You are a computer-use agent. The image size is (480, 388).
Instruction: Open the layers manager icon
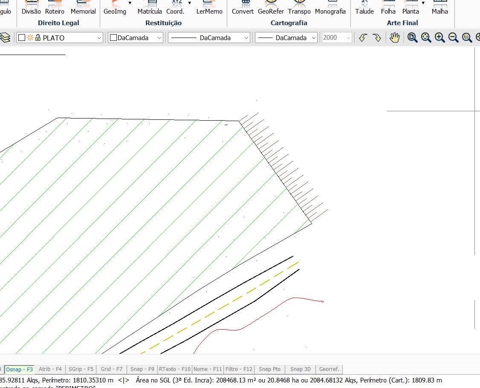[5, 38]
